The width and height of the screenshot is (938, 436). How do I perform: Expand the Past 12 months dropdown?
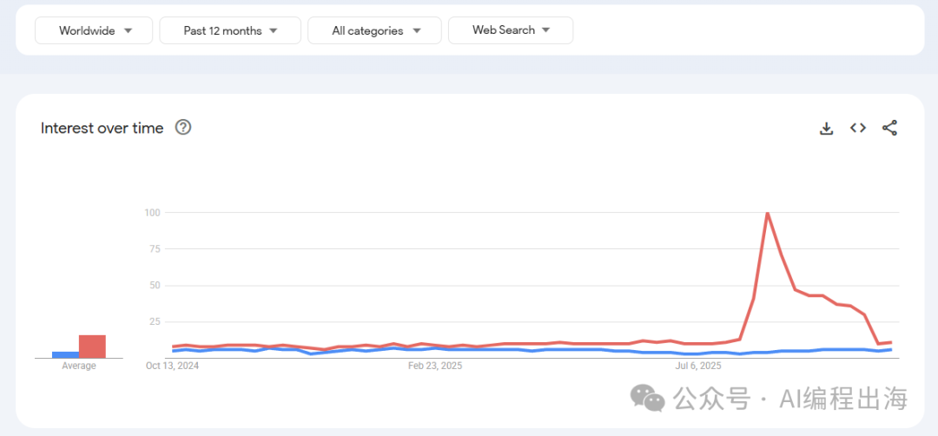(230, 30)
